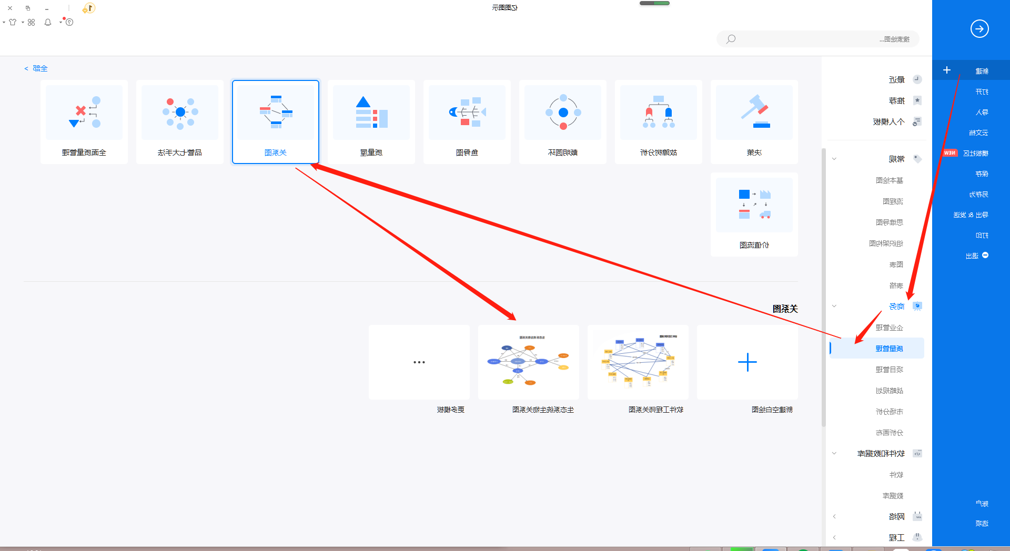Click the circled back arrow in blue sidebar
1010x551 pixels.
(979, 28)
